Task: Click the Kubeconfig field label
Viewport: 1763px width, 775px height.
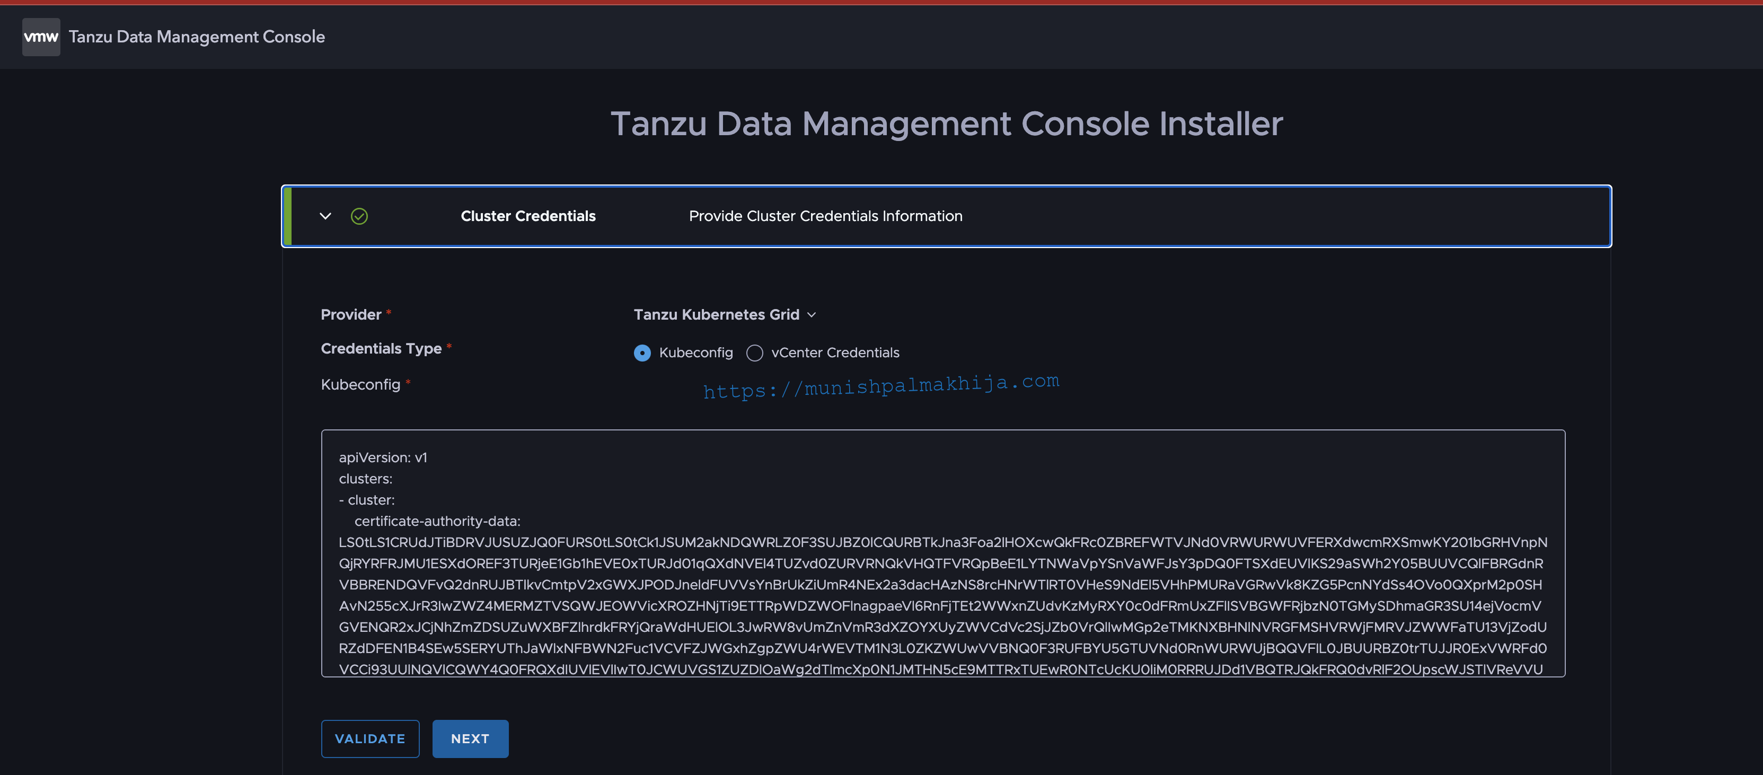Action: [360, 385]
